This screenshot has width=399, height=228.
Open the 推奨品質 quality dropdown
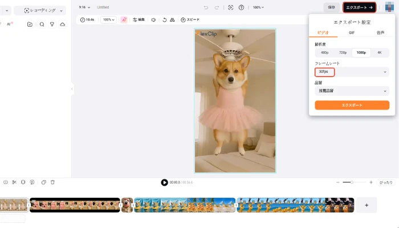[352, 91]
